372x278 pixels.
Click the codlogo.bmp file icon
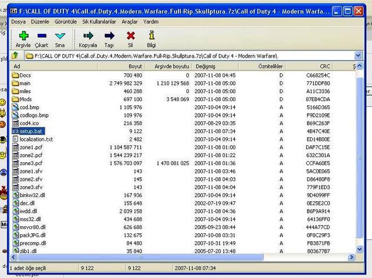click(16, 115)
